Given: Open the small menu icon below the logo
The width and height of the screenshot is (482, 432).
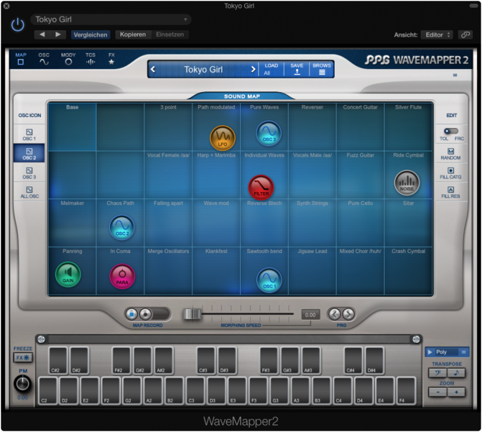Looking at the screenshot, I should (455, 75).
